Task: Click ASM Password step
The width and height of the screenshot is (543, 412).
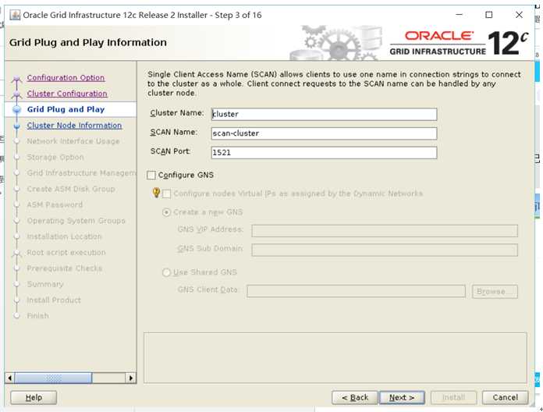Action: 55,204
